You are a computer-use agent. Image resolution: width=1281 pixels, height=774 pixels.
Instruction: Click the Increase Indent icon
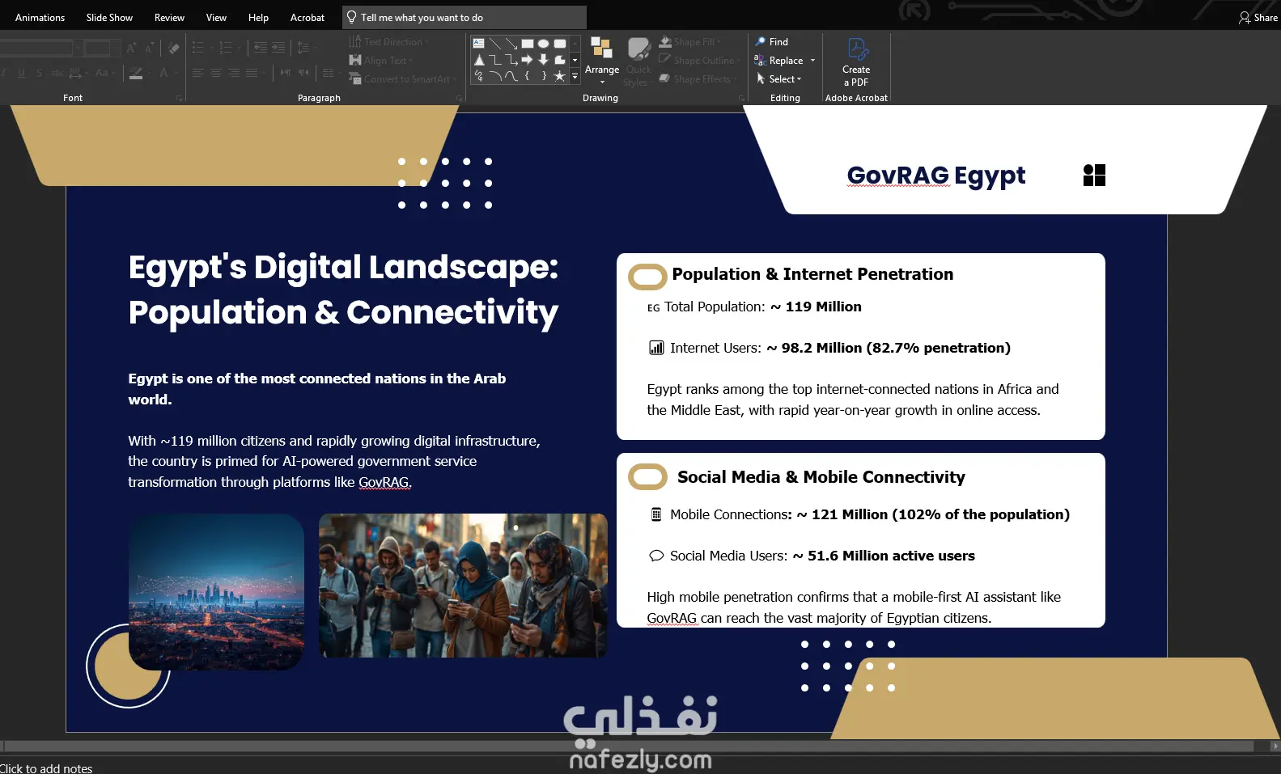click(278, 49)
